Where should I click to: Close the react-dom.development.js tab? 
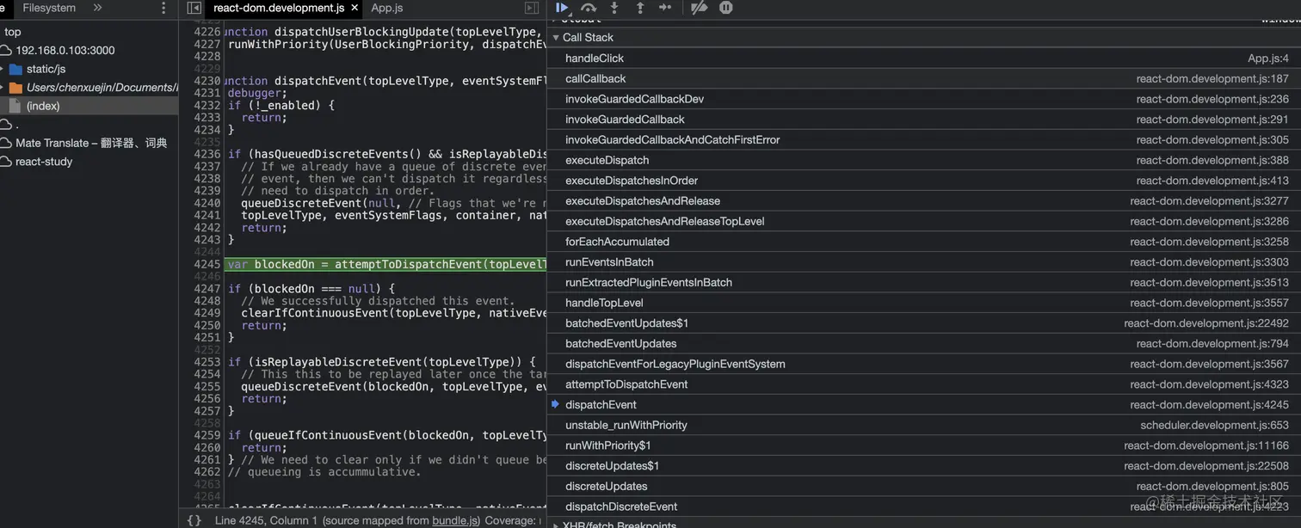[x=353, y=8]
